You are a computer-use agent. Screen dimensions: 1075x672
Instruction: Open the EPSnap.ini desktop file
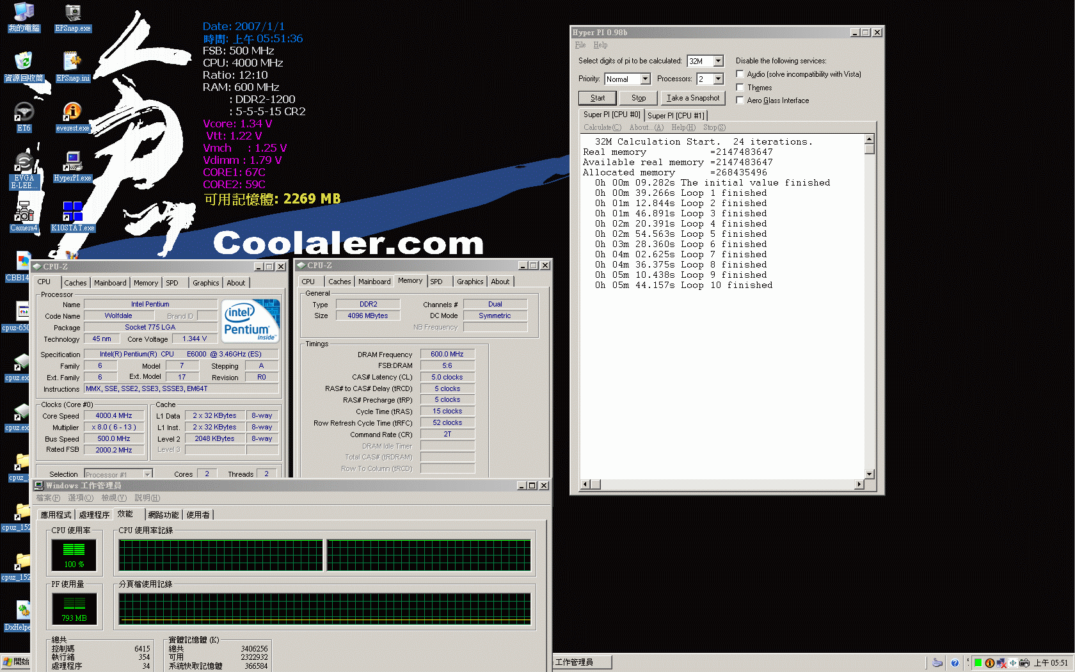click(x=72, y=67)
